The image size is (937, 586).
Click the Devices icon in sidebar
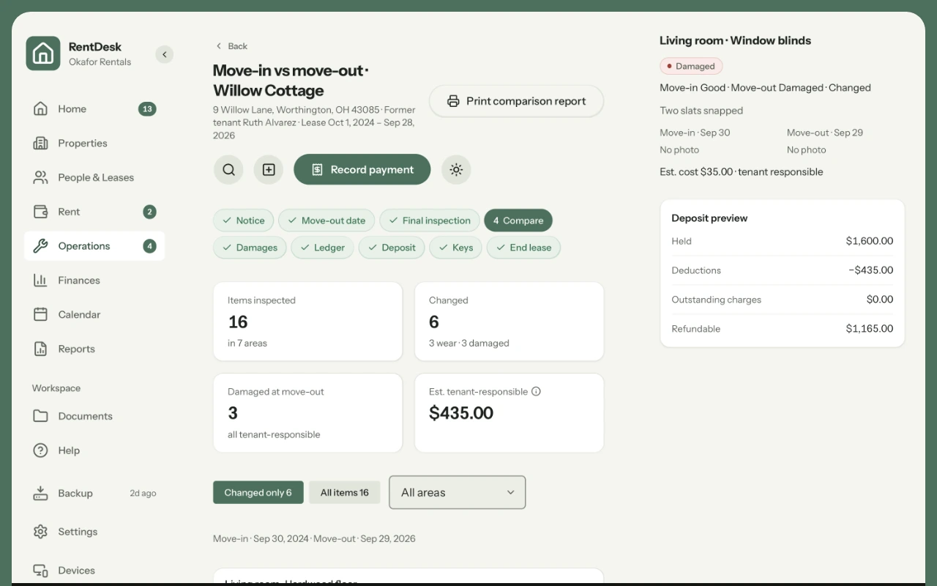coord(41,571)
